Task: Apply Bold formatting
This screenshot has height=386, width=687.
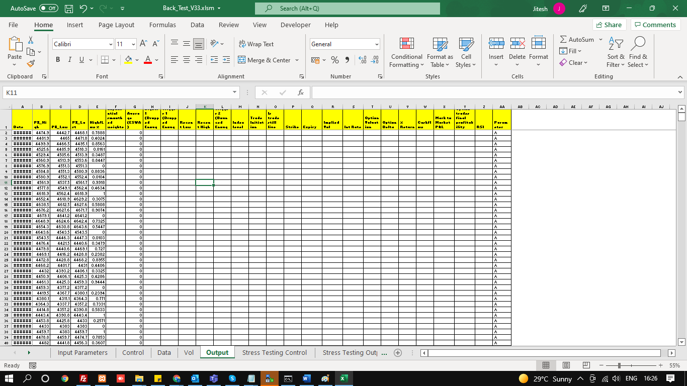Action: click(x=57, y=60)
